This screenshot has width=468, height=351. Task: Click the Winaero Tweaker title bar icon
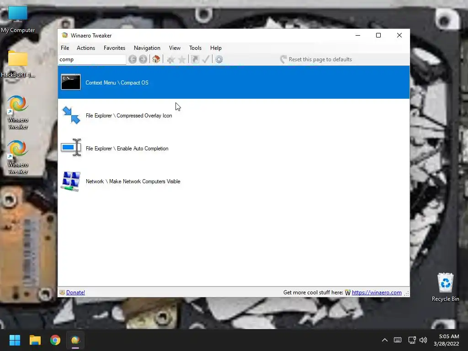(x=65, y=35)
